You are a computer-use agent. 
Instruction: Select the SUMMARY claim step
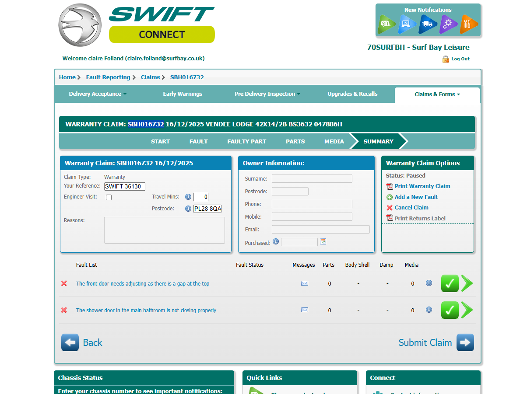[x=378, y=142]
